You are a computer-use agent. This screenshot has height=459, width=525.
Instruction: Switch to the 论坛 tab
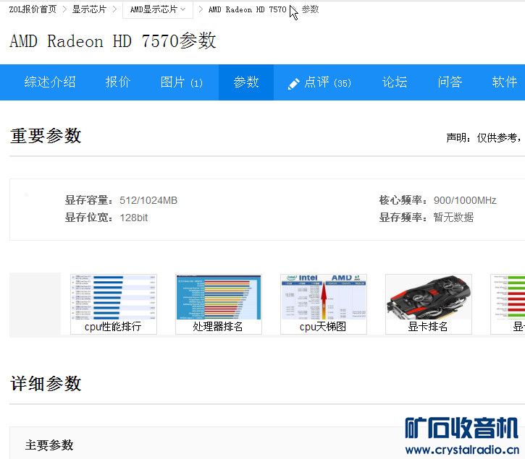(x=395, y=82)
